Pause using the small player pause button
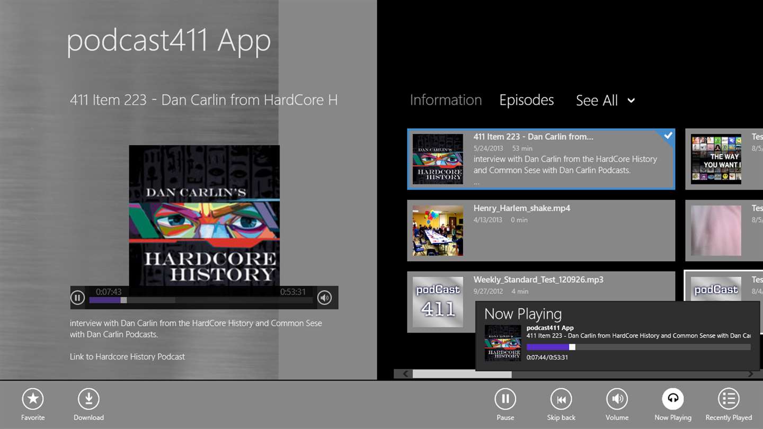 77,298
